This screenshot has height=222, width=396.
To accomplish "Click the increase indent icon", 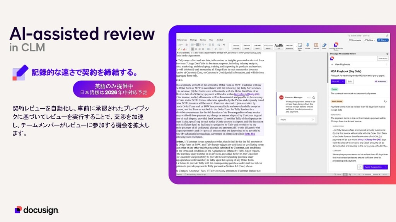I will coord(213,45).
